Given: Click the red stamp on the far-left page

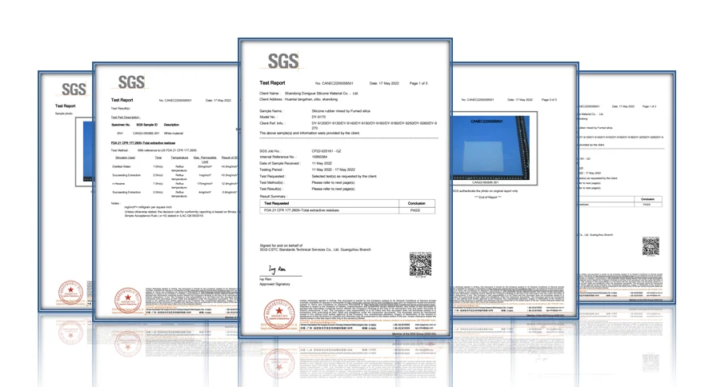Looking at the screenshot, I should pos(70,292).
